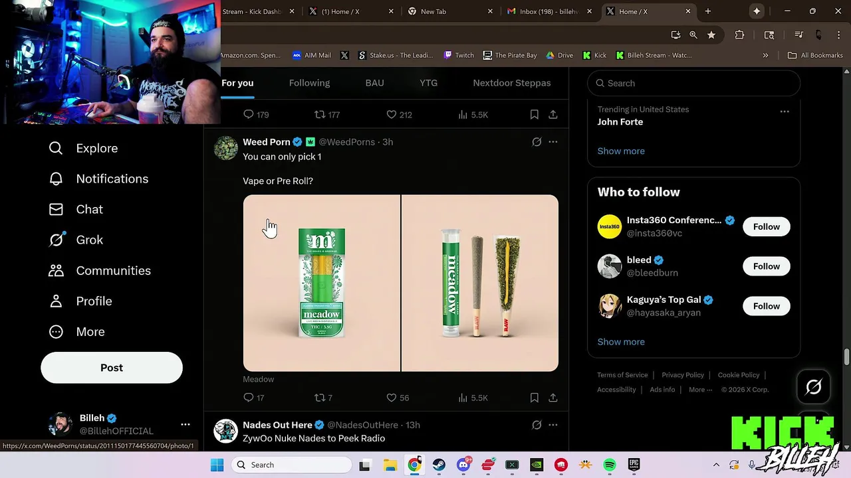Open the Twitch bookmark
Screen dimensions: 851x478
[x=459, y=55]
